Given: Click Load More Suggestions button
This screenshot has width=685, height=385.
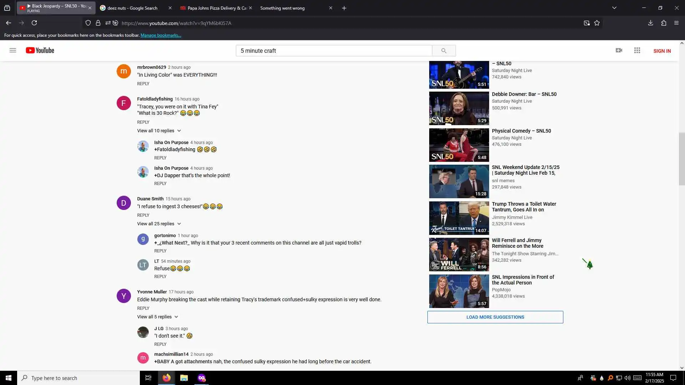Looking at the screenshot, I should (x=495, y=317).
